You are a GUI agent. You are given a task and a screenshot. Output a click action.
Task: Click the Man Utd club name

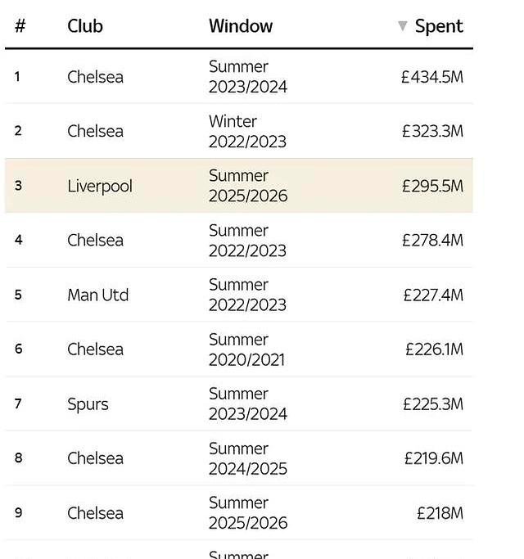tap(97, 295)
